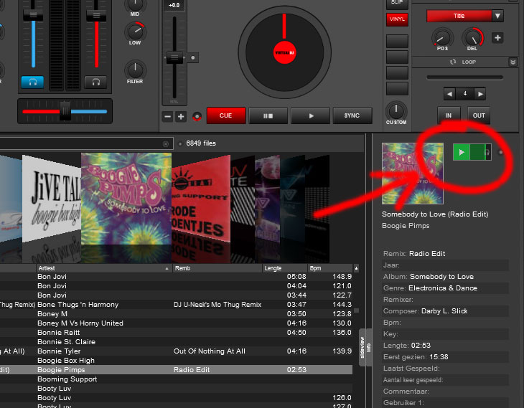This screenshot has width=524, height=408.
Task: Click the prelisten headphone icon
Action: [488, 152]
